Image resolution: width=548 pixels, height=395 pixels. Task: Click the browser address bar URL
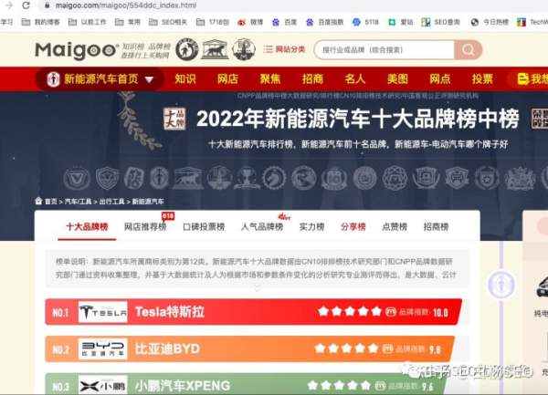pyautogui.click(x=126, y=5)
